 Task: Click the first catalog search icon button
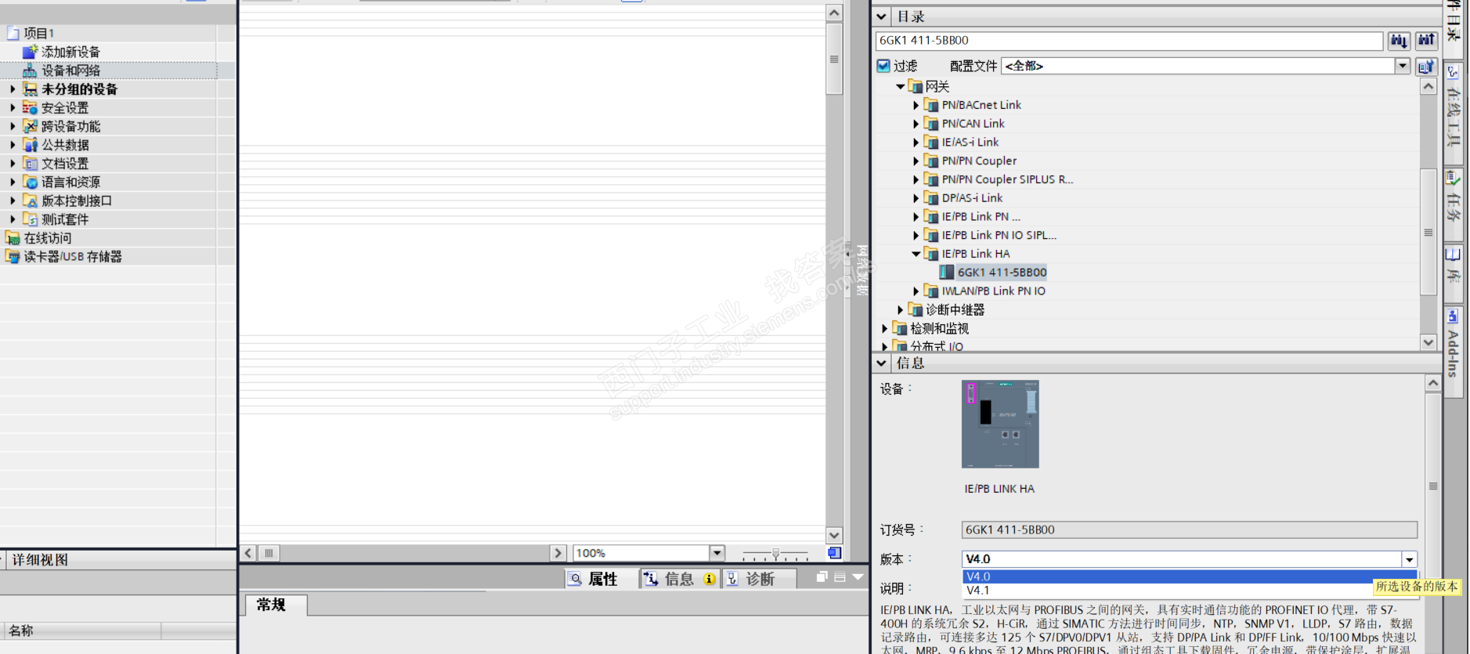point(1399,41)
